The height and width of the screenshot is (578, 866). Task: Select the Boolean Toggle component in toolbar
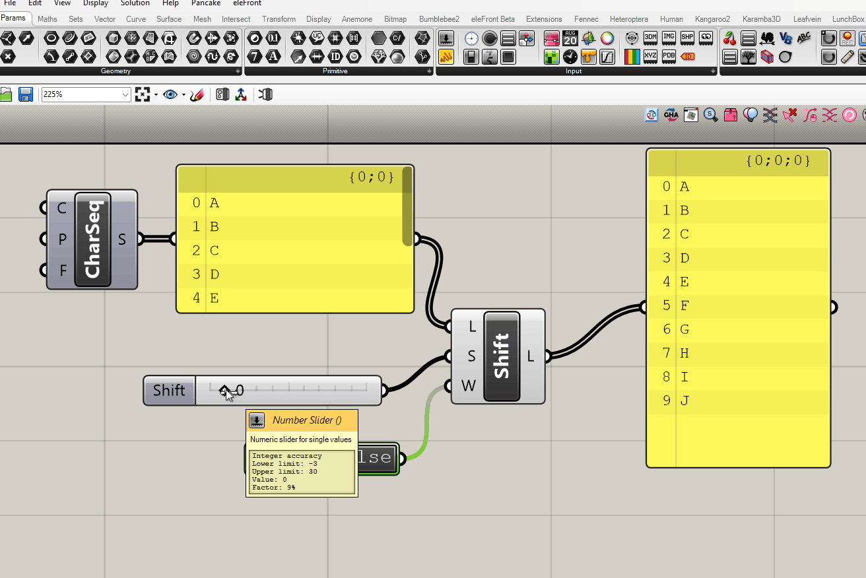pos(471,57)
